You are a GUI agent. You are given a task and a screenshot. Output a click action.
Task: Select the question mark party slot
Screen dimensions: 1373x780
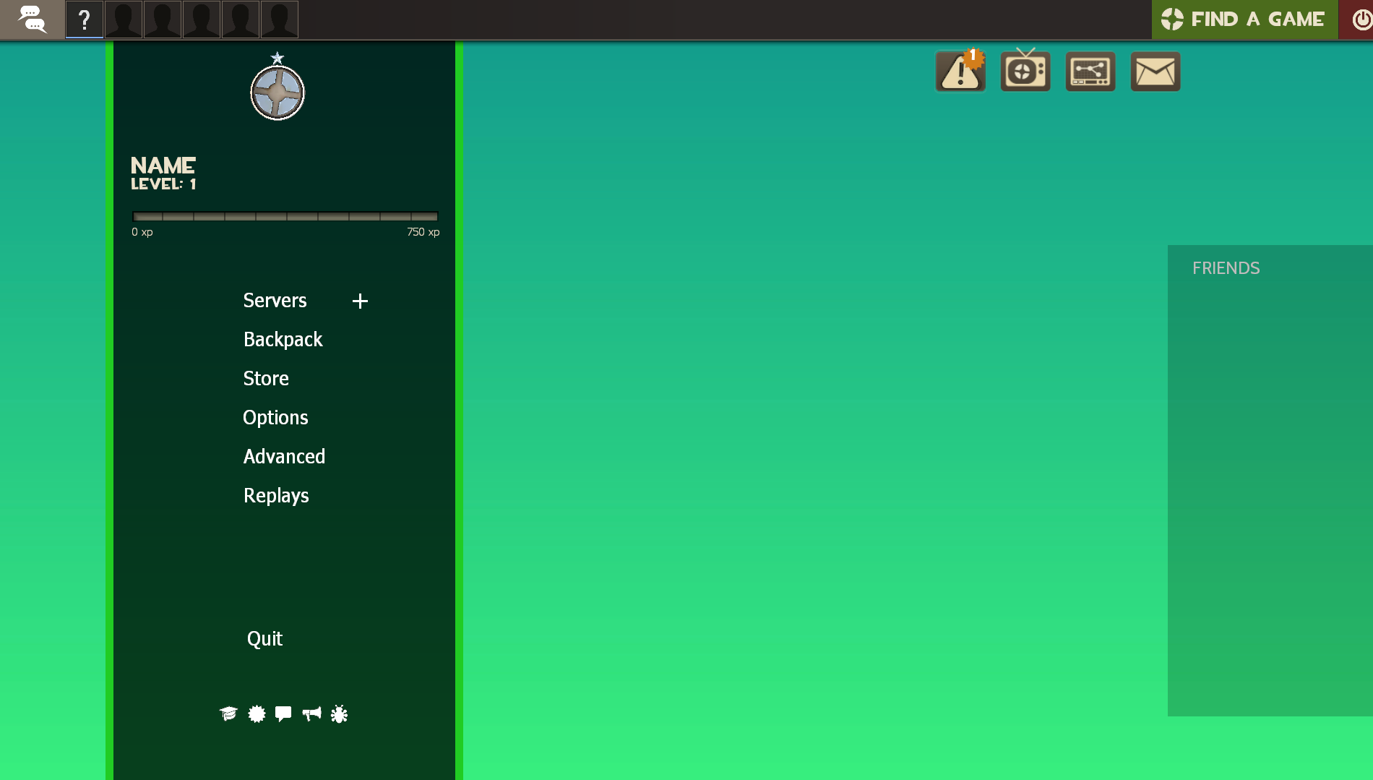tap(85, 20)
